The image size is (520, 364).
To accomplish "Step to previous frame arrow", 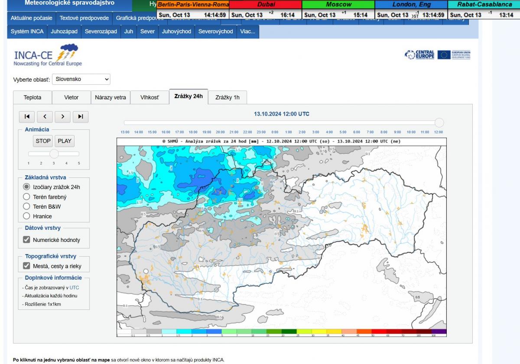I will coord(45,116).
